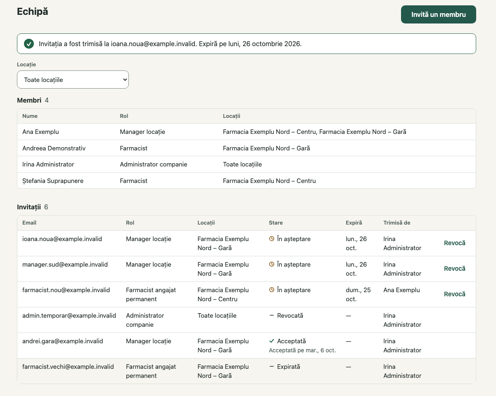The height and width of the screenshot is (396, 496).
Task: Click the Stare column header in invitations
Action: 276,223
